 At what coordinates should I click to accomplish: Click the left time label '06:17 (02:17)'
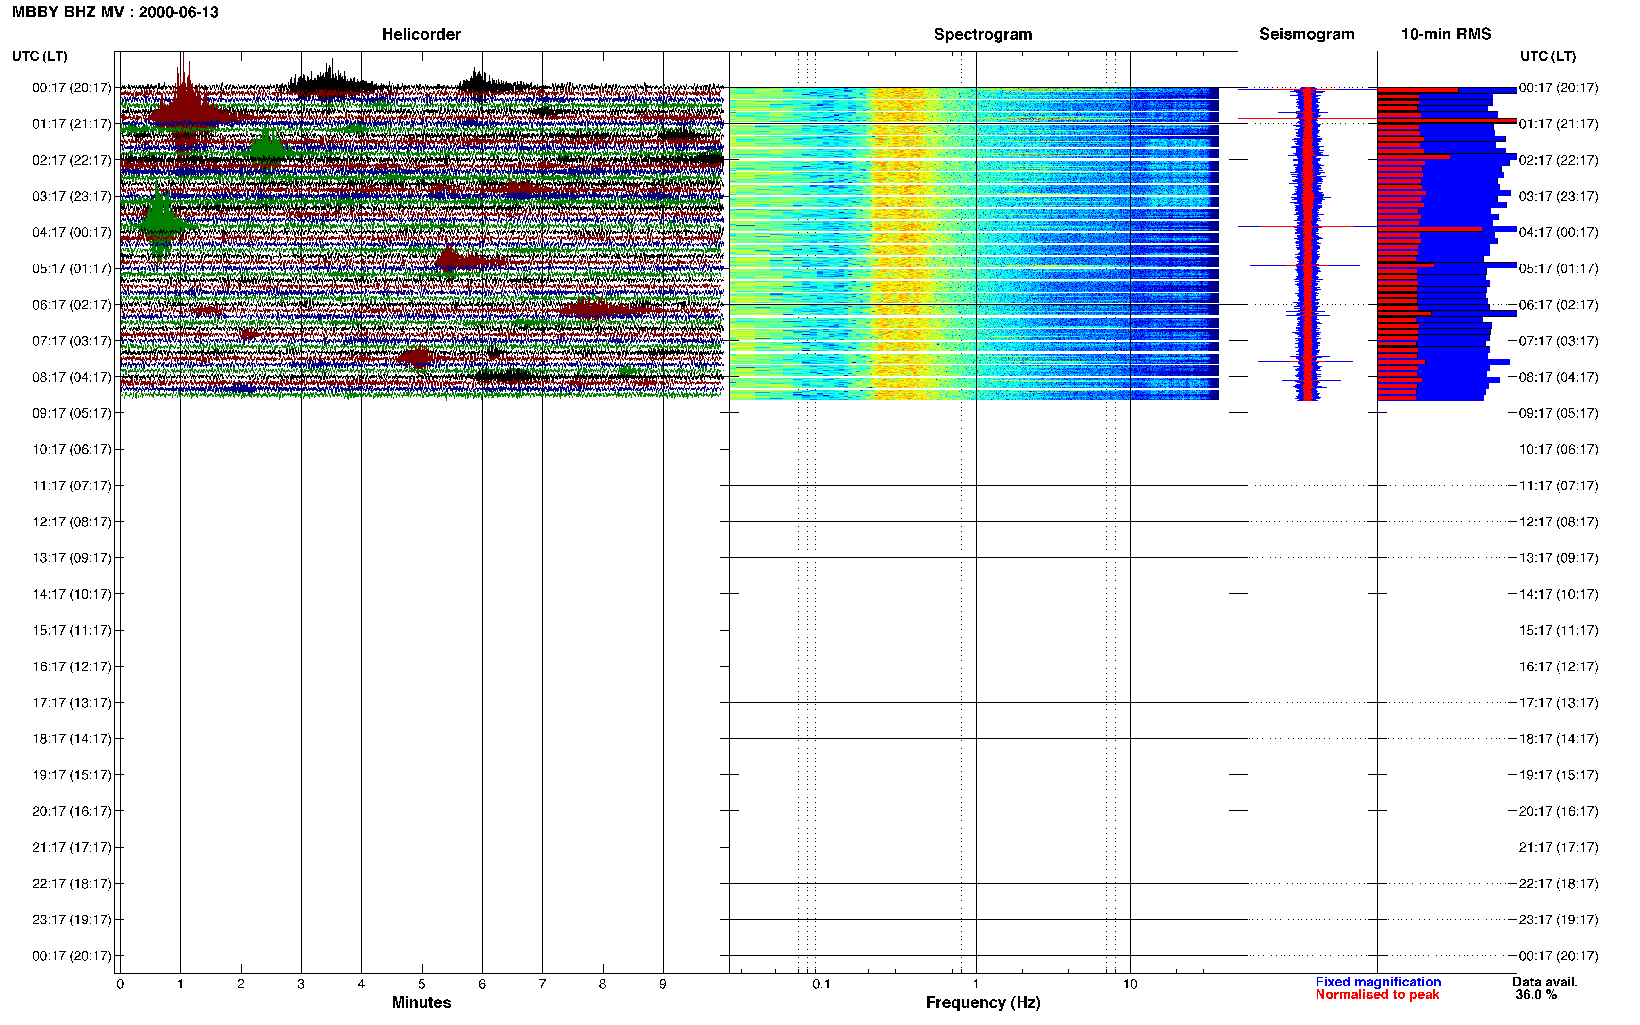71,304
